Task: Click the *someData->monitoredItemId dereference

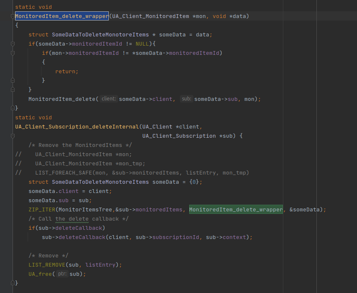Action: tap(176, 53)
